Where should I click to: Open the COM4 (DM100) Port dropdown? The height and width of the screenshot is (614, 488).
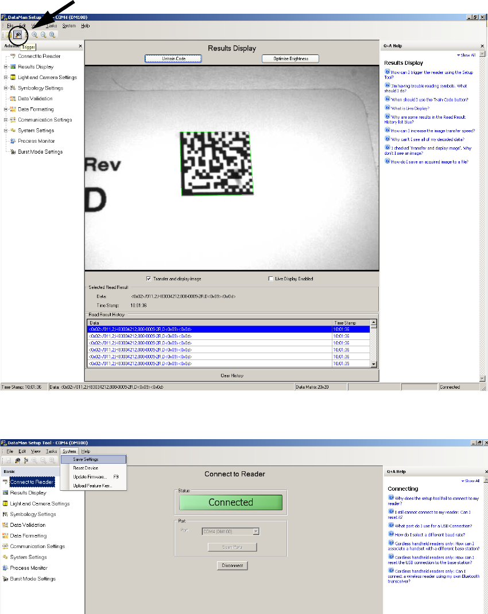coord(255,531)
